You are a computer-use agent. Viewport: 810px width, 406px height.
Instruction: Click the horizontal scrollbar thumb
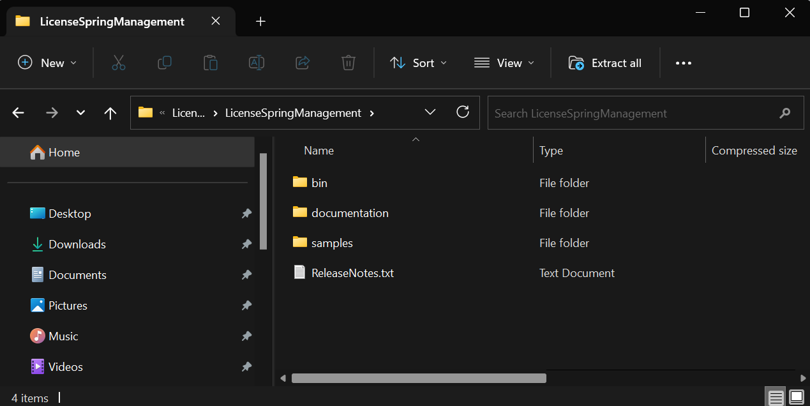click(419, 378)
